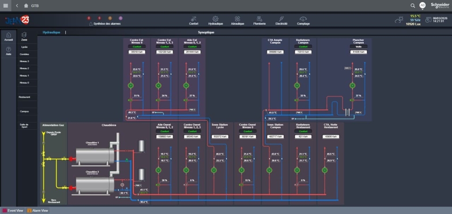This screenshot has height=214, width=452.
Task: Toggle the Veille mode on Plancher Campus
Action: 358,46
